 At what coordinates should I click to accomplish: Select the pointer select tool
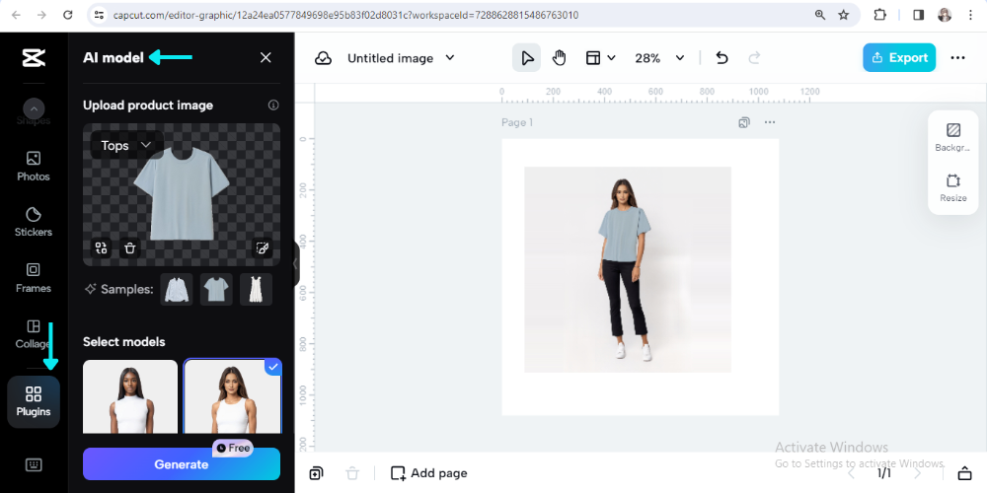(x=527, y=58)
